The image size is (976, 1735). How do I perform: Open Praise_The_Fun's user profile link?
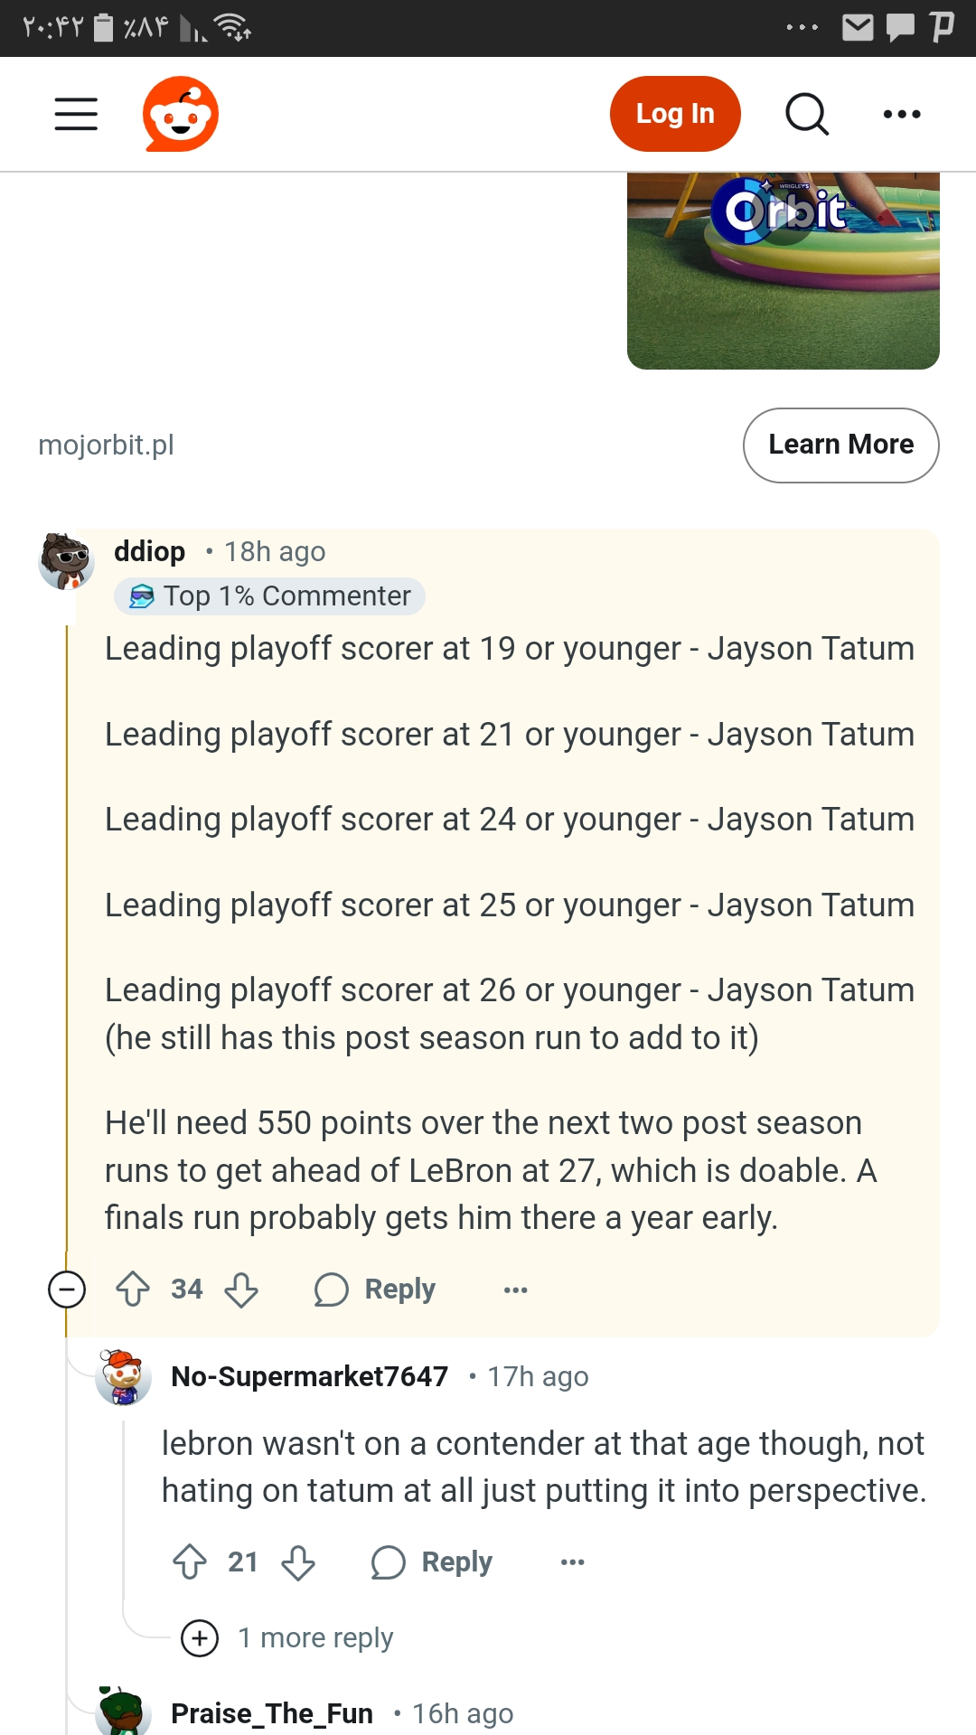272,1713
